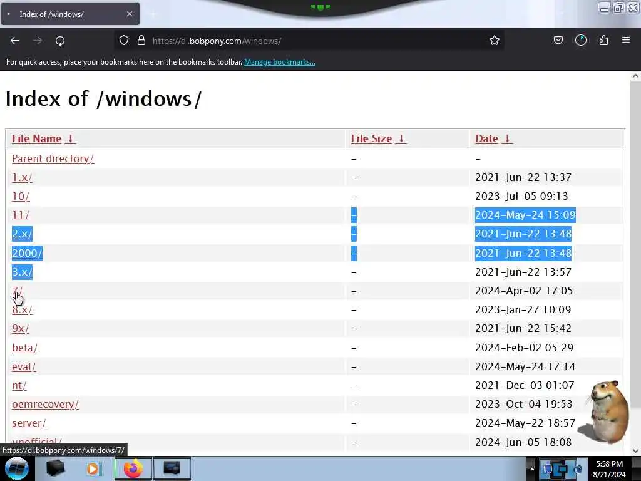Sort by File Name column header
This screenshot has width=641, height=481.
click(x=37, y=138)
